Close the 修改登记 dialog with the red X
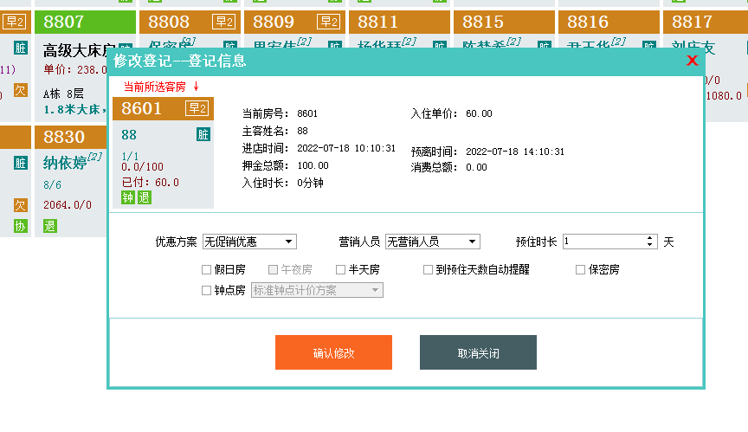The image size is (748, 432). click(692, 61)
